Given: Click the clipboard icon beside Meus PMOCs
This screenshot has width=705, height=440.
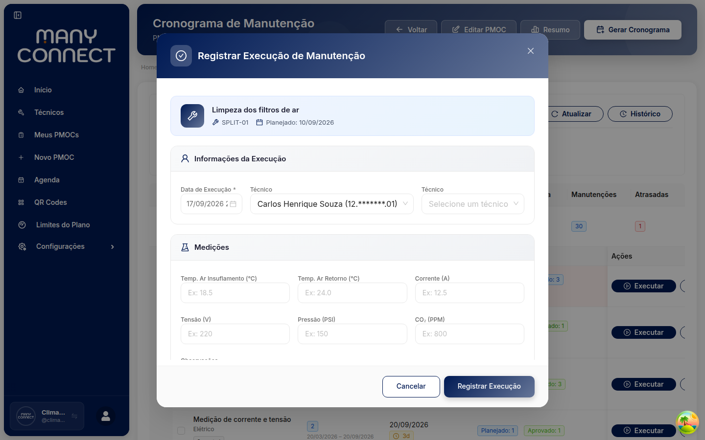Looking at the screenshot, I should point(21,135).
